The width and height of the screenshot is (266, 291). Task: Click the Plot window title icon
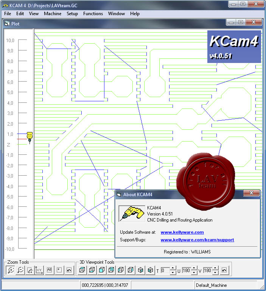point(7,24)
